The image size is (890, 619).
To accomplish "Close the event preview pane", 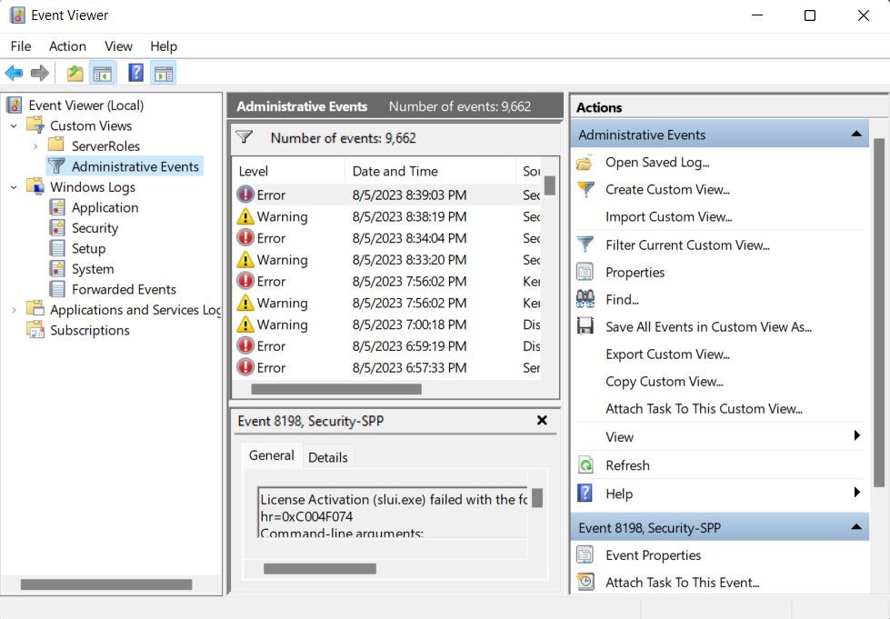I will click(542, 420).
